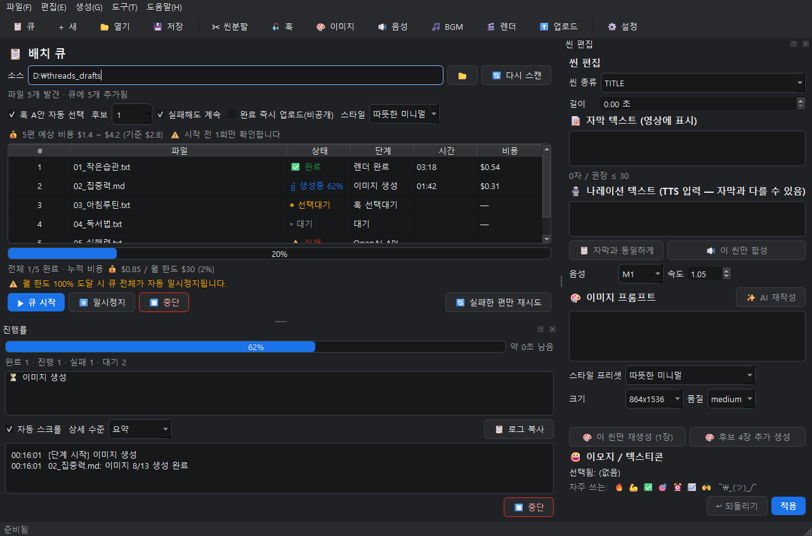Image resolution: width=812 pixels, height=536 pixels.
Task: Pick the fire emoji from 자주 쓰는
Action: tap(619, 487)
